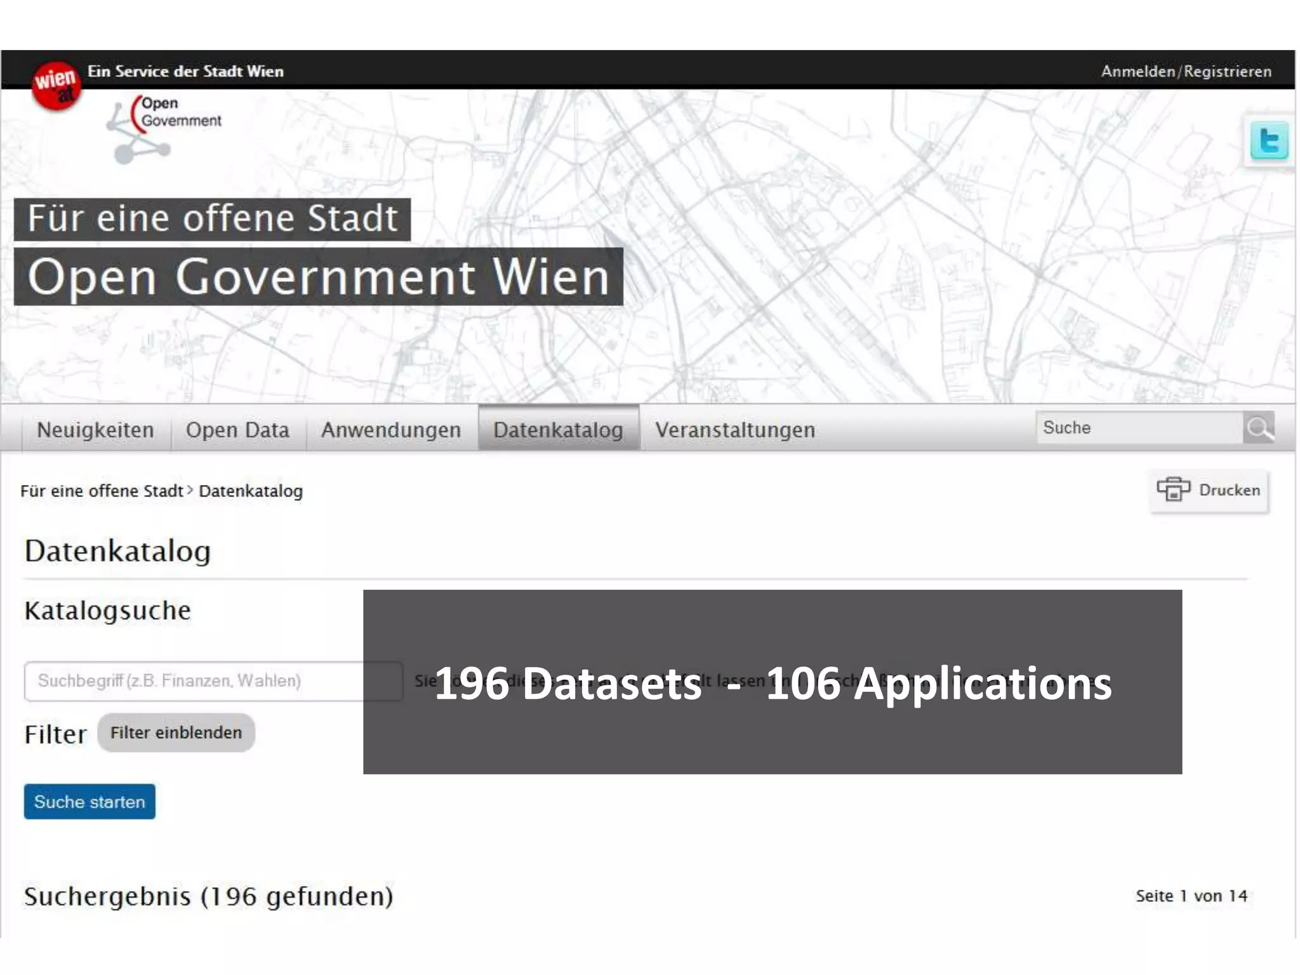Follow the Für eine offene Stadt breadcrumb
Image resolution: width=1300 pixels, height=975 pixels.
pos(102,491)
